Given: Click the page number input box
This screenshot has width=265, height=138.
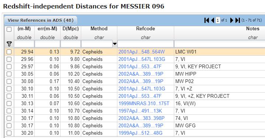Looking at the screenshot, I should click(x=218, y=20).
